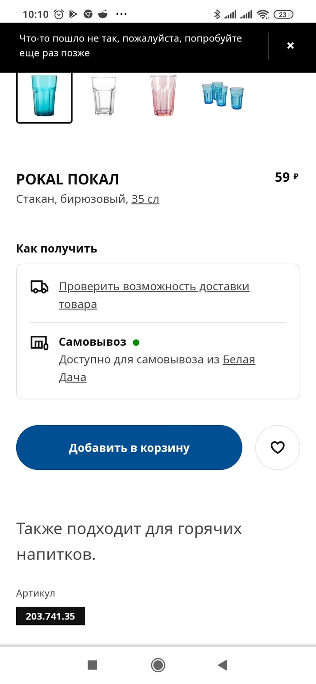
Task: Dismiss the error banner with the X
Action: [x=290, y=46]
